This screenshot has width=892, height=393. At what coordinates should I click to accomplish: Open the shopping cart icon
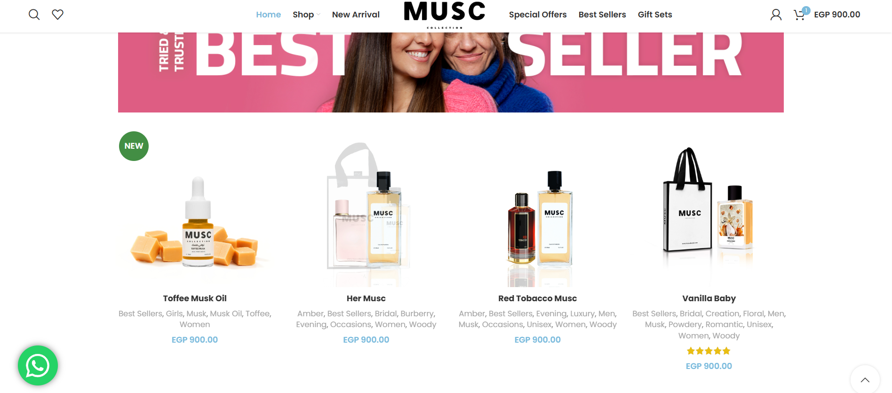(x=799, y=15)
